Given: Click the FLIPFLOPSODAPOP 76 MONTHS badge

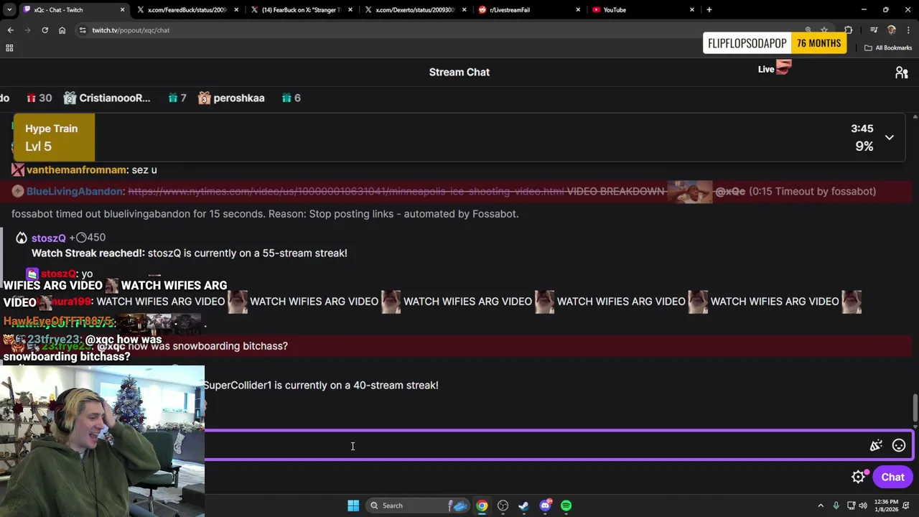Looking at the screenshot, I should (774, 43).
